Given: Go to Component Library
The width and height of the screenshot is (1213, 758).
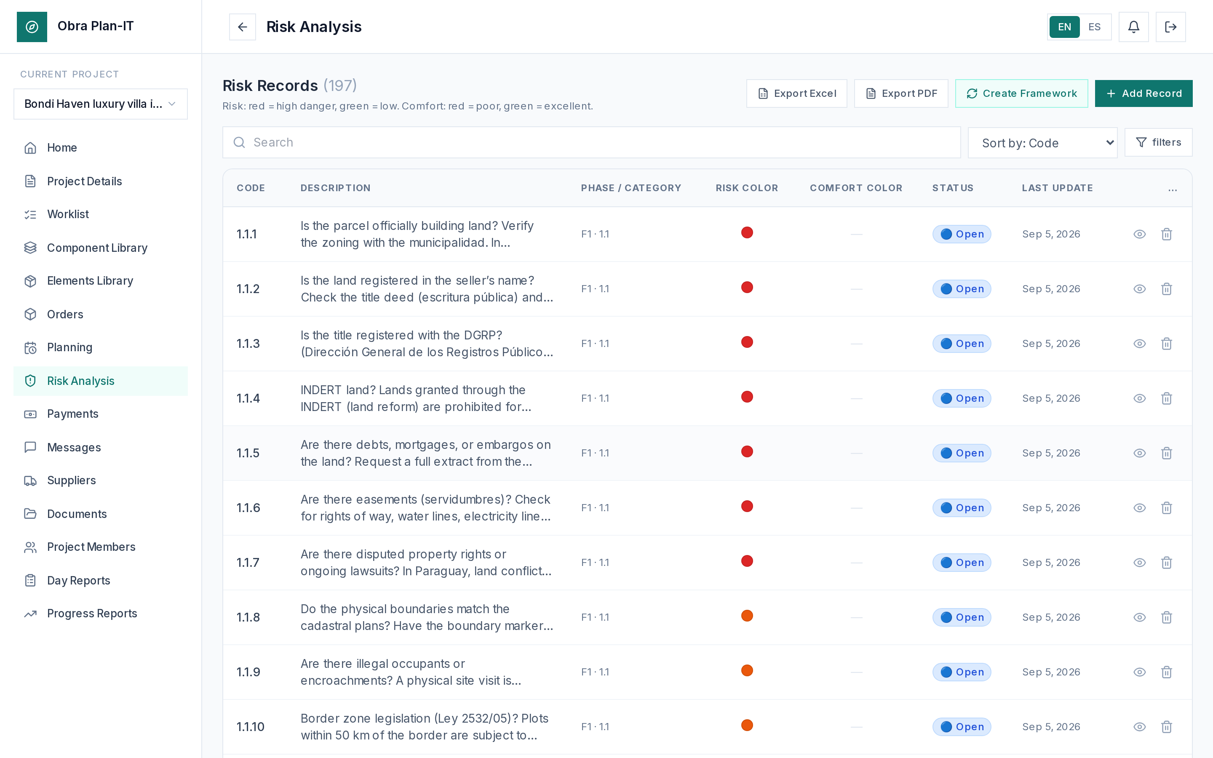Looking at the screenshot, I should (101, 248).
